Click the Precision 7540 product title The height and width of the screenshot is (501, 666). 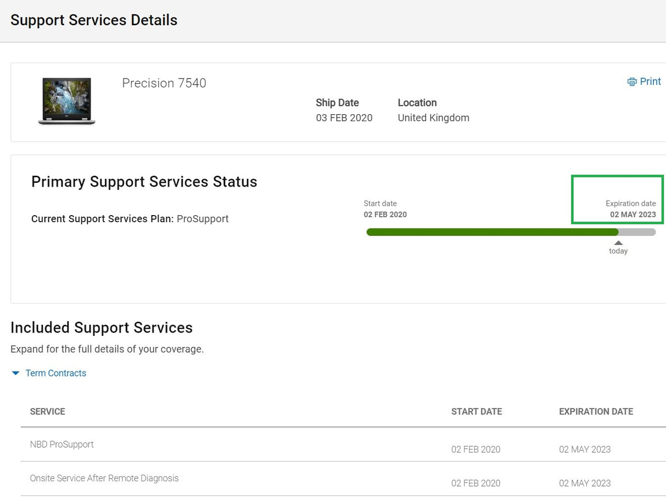point(164,83)
